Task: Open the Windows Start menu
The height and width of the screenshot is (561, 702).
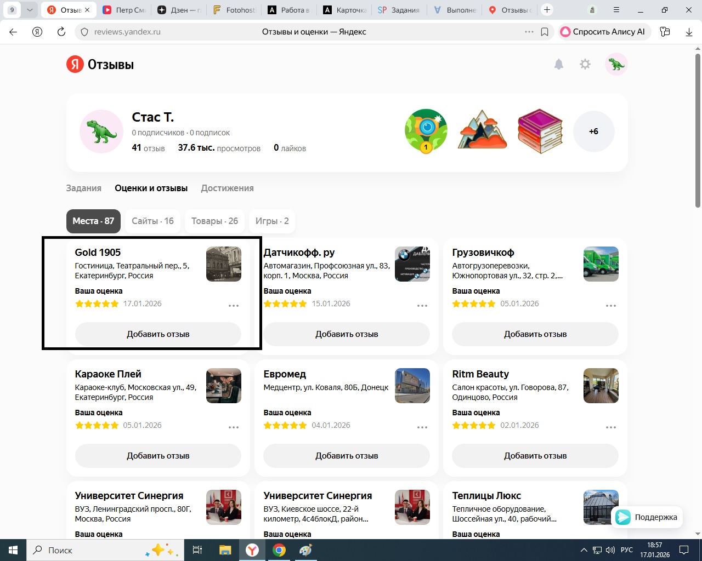Action: (13, 550)
